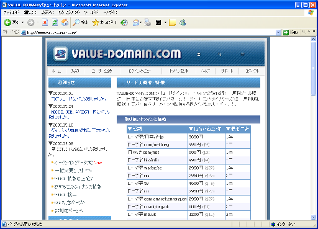This screenshot has height=229, width=318.
Task: Go to Home via the house icon
Action: click(x=65, y=22)
